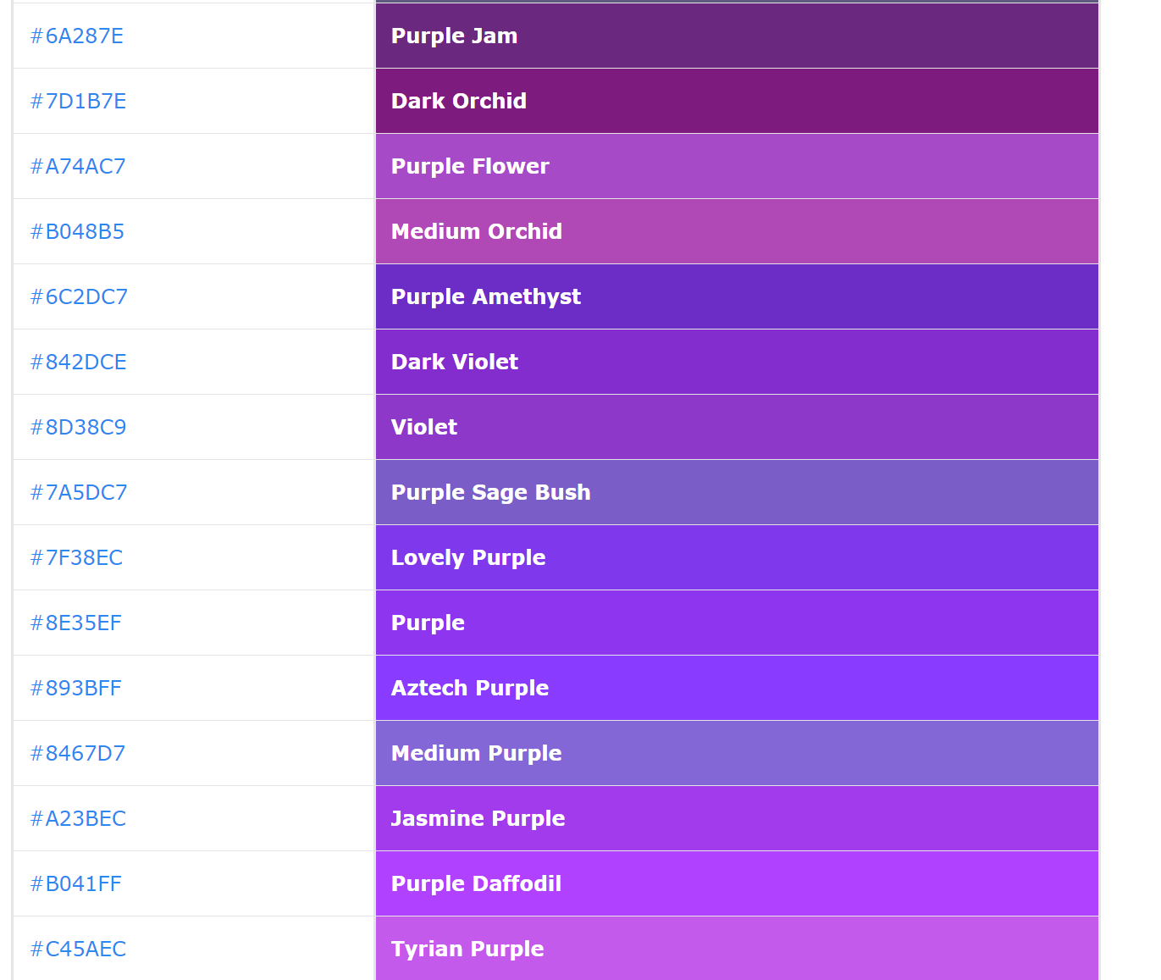Open the #7F38EC hex code link

pos(77,558)
